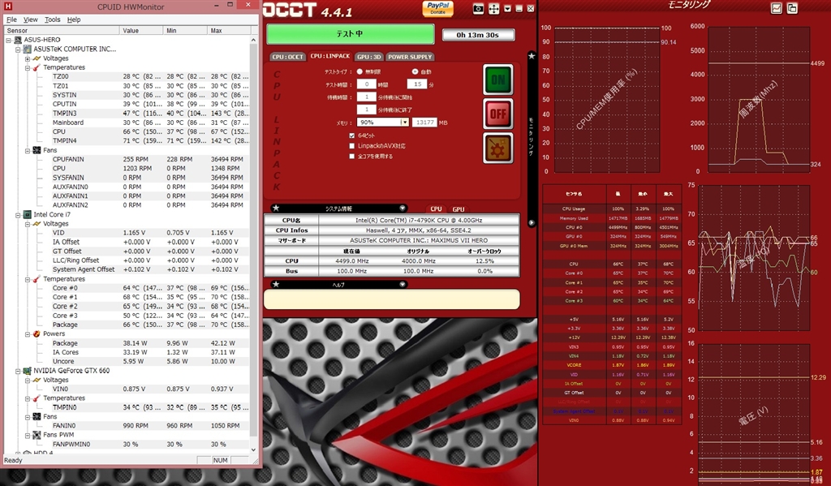Click the test hours input field
This screenshot has width=831, height=486.
(x=366, y=84)
